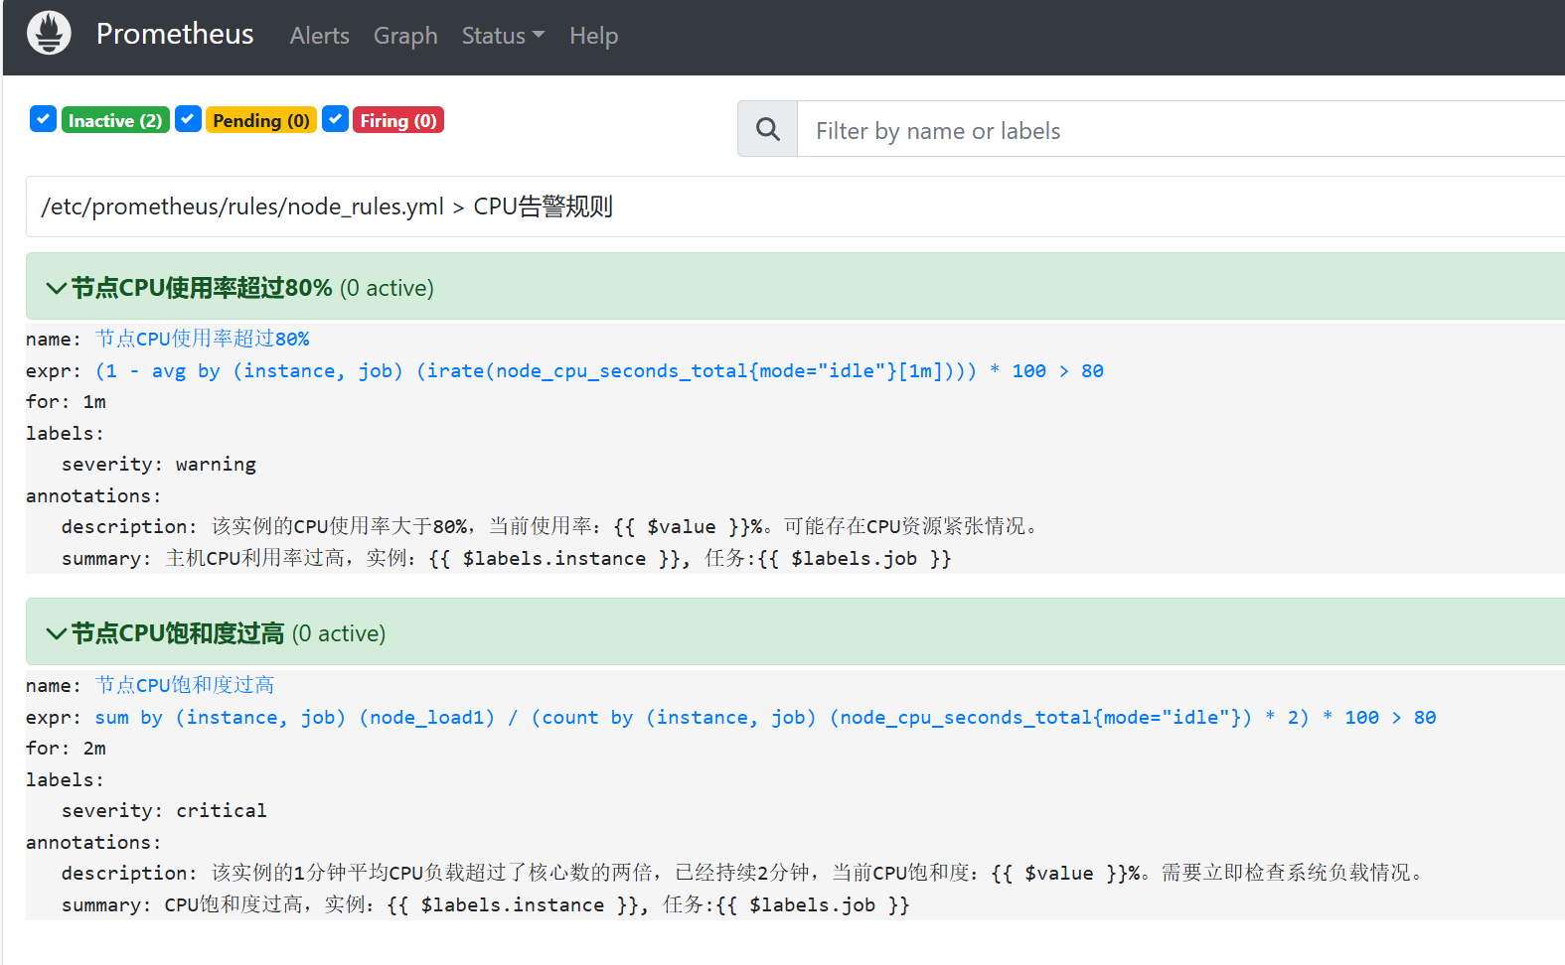Screen dimensions: 1565x965
Task: Click the red Firing (0) badge
Action: 398,120
